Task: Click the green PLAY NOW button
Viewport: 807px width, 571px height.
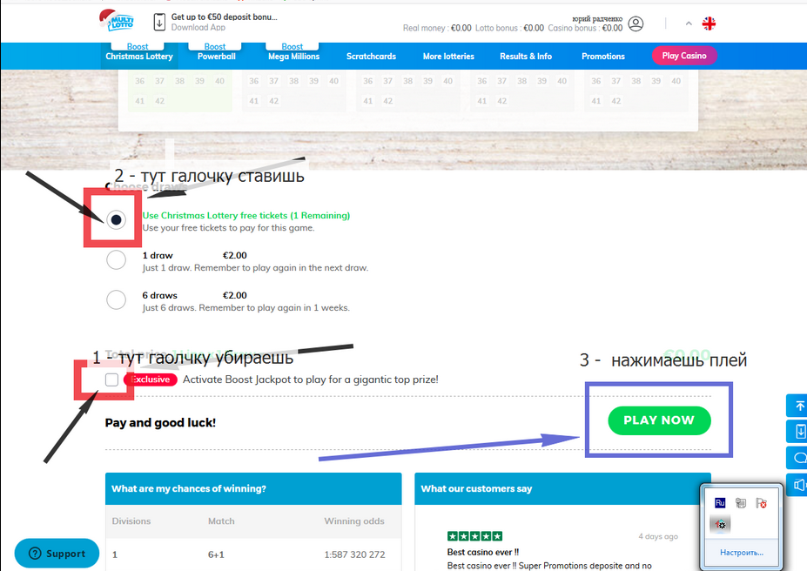Action: pos(659,420)
